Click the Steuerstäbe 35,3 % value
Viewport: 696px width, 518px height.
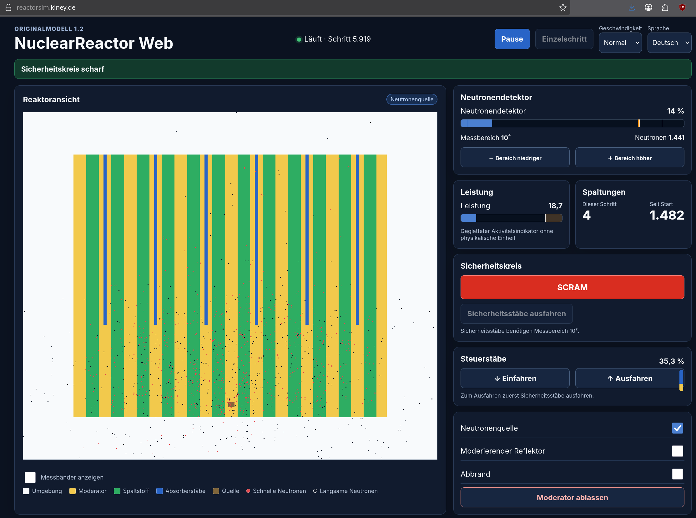671,361
